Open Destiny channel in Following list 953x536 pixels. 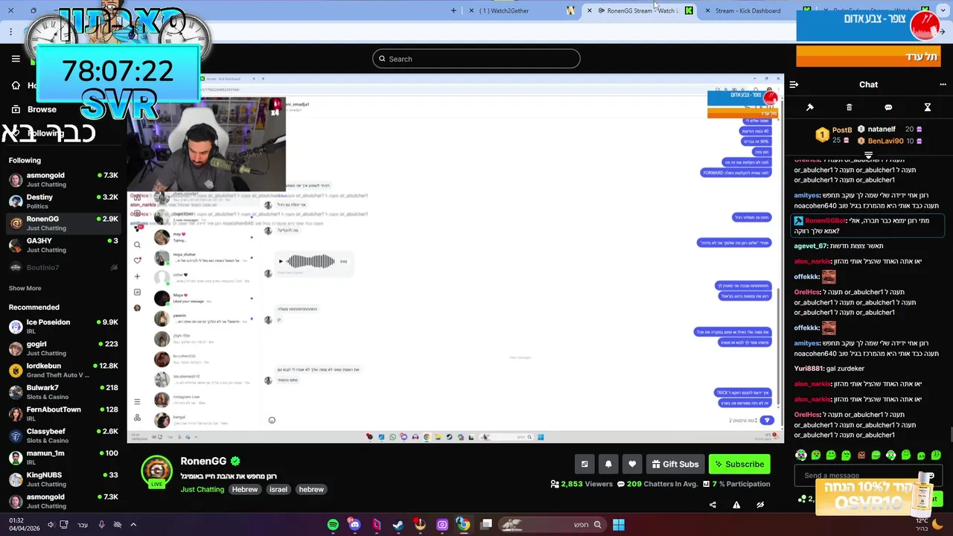(63, 202)
